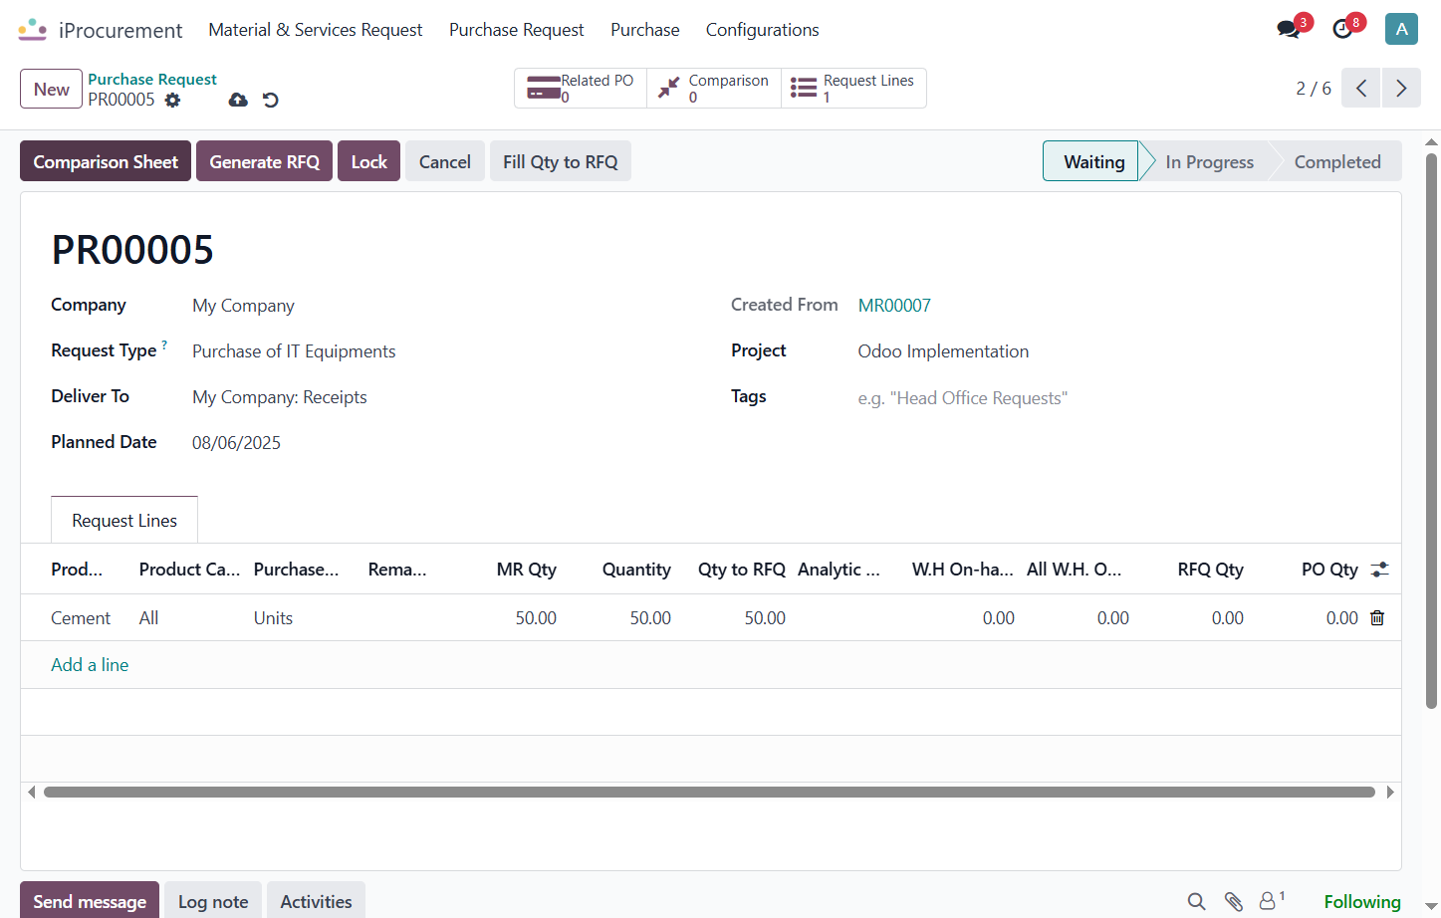Open the iProcurement app home icon

click(32, 30)
